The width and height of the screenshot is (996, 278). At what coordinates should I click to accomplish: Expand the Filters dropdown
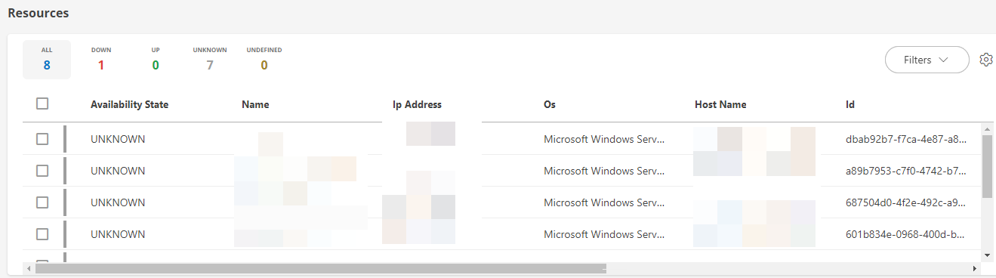927,60
